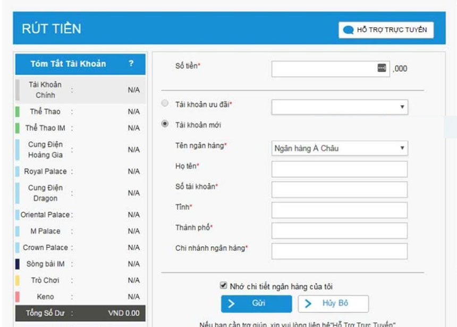Expand the Tên ngân hàng dropdown
The height and width of the screenshot is (327, 457).
[x=339, y=148]
